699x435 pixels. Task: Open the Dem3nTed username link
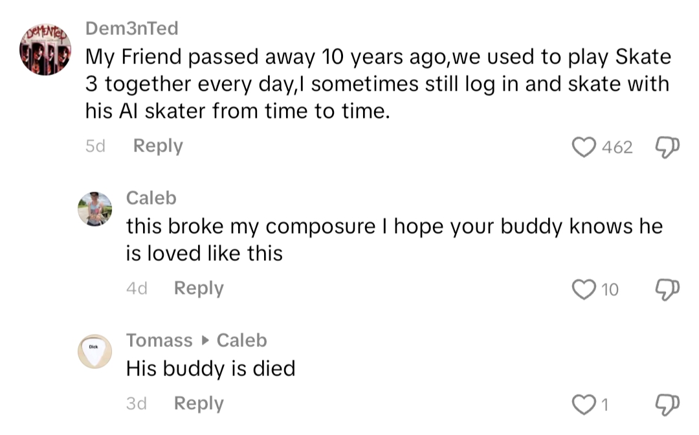click(x=131, y=28)
